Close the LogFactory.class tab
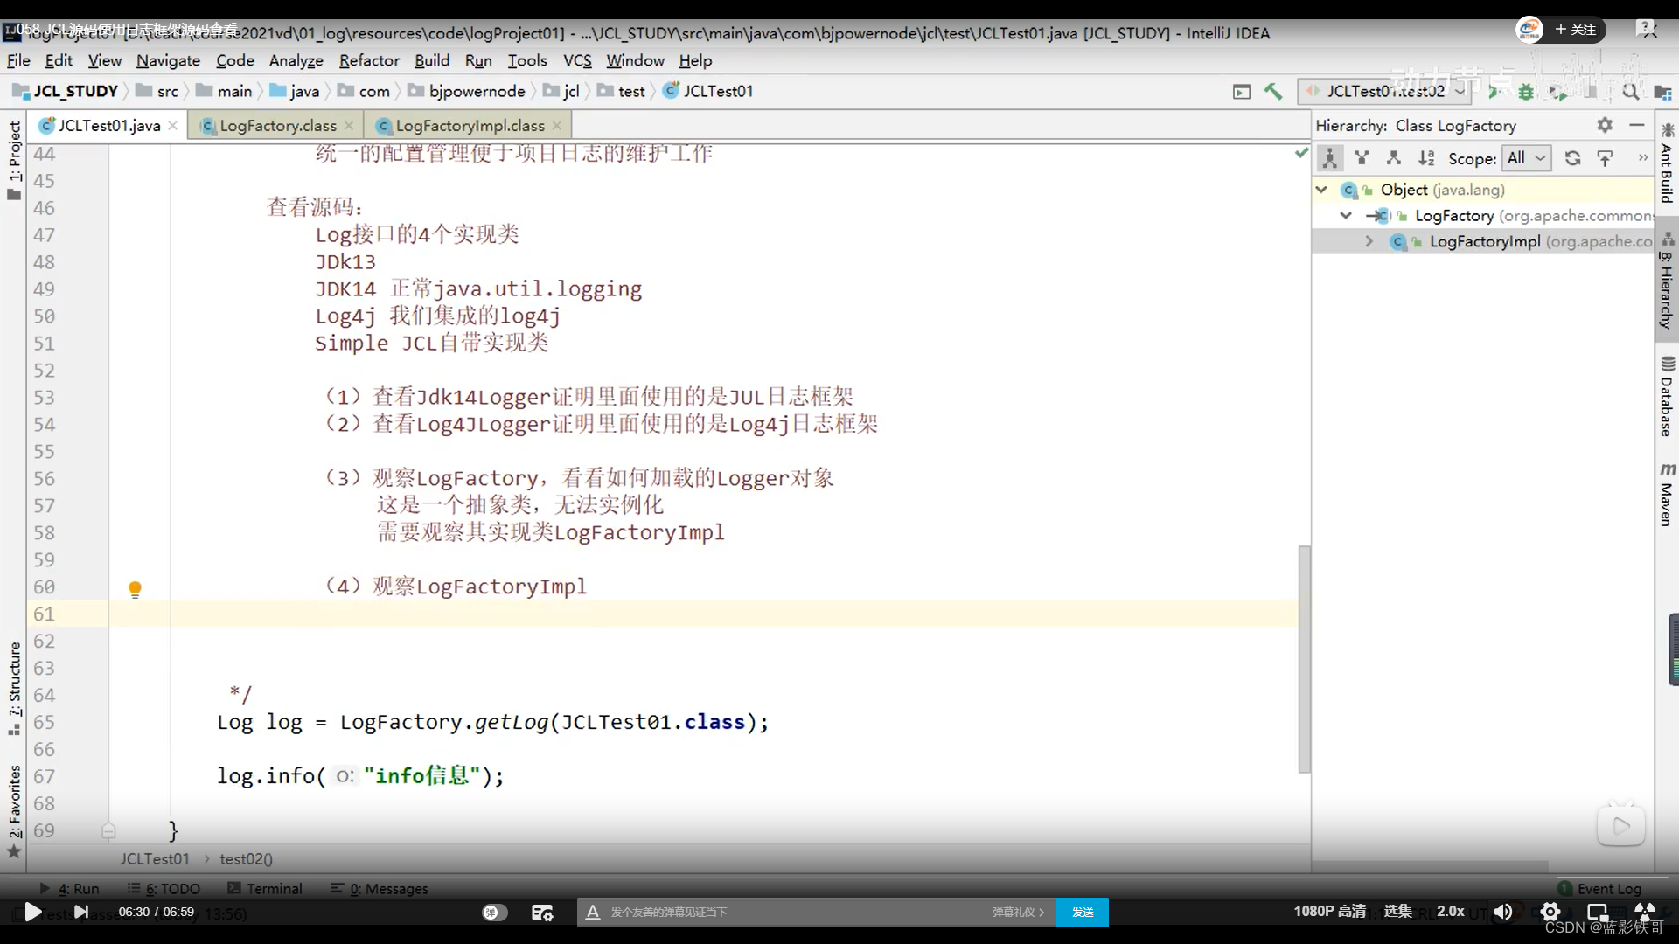The width and height of the screenshot is (1679, 944). [349, 126]
